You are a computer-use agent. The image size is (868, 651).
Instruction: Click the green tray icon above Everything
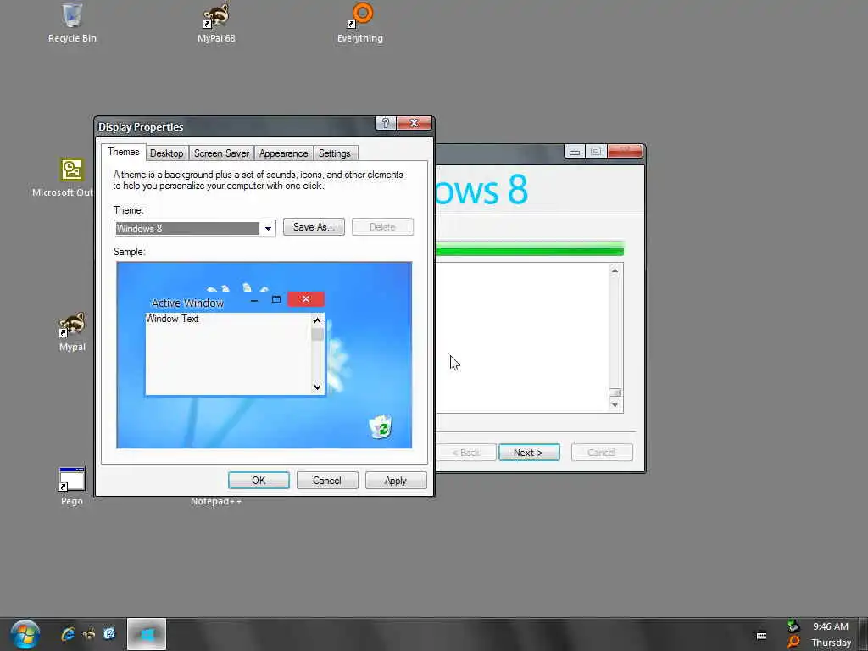[x=793, y=626]
